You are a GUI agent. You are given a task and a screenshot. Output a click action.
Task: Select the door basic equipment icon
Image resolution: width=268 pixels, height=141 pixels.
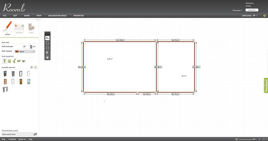(x=4, y=61)
